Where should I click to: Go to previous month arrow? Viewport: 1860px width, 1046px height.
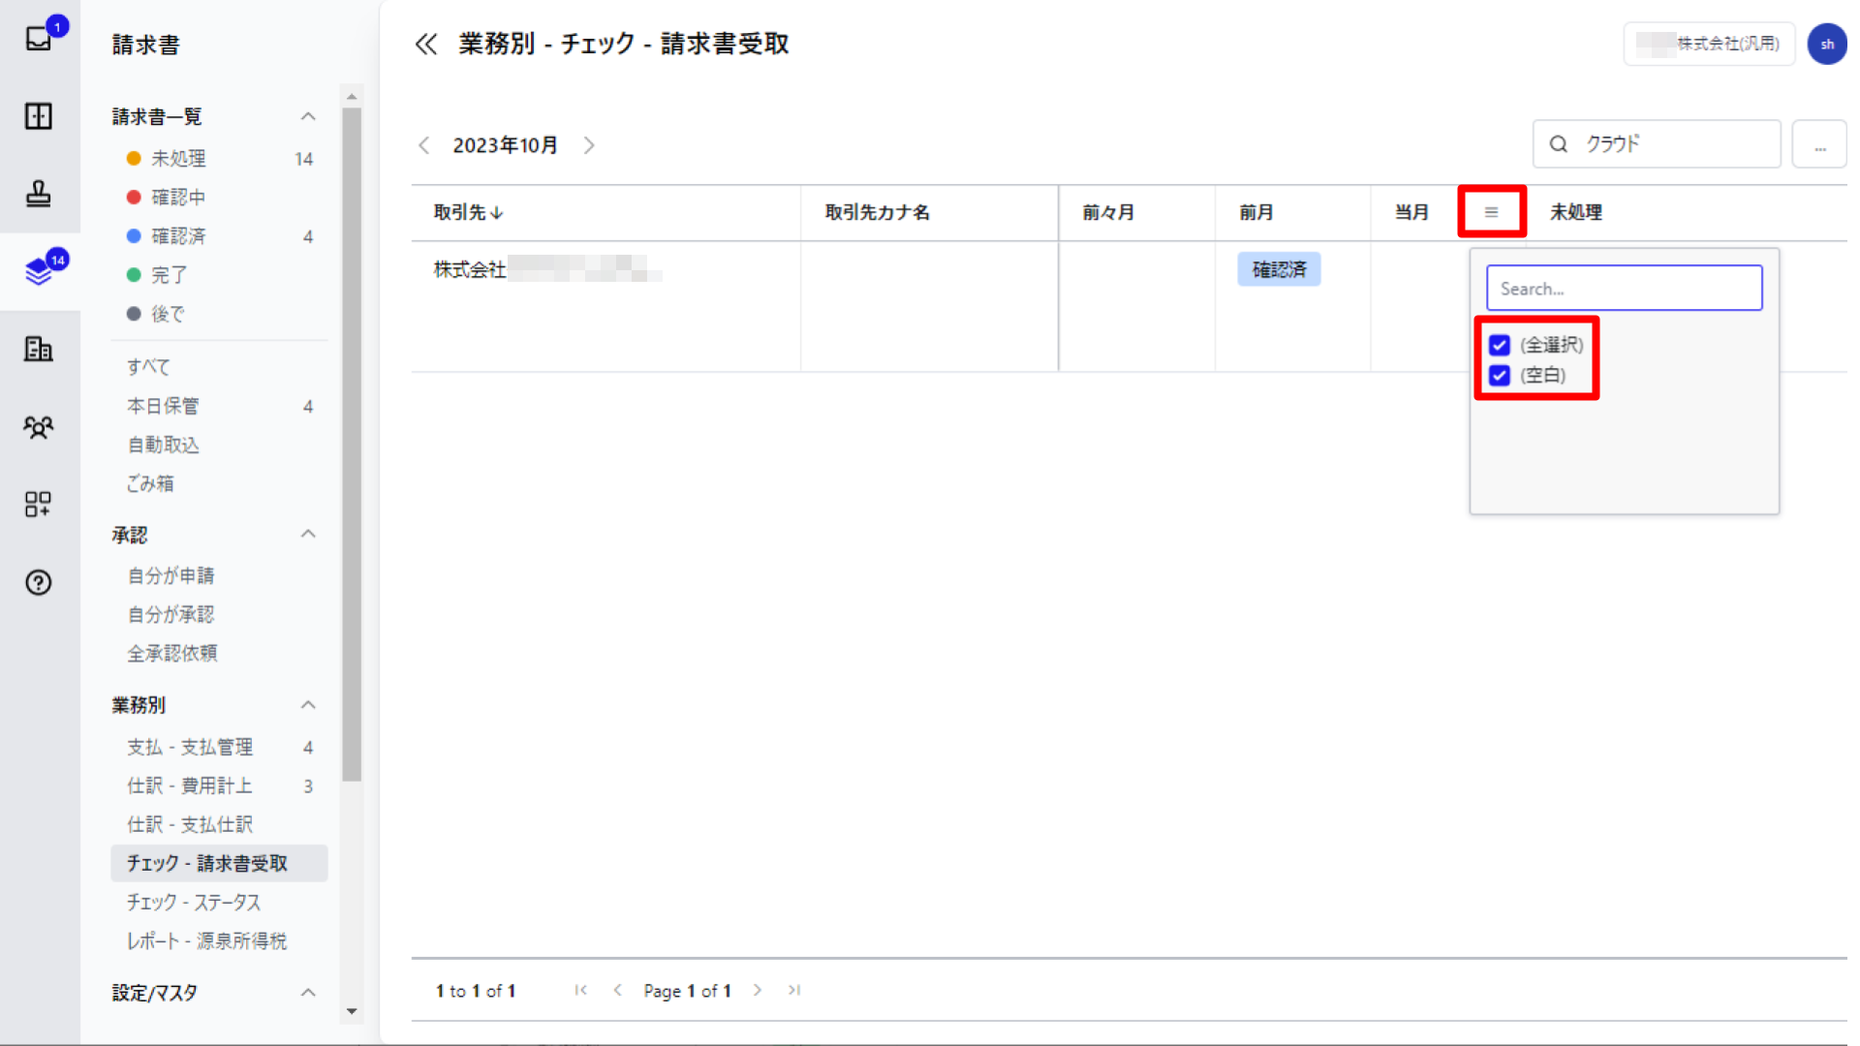pos(423,145)
